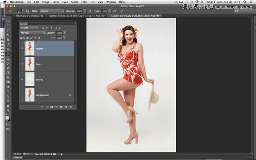Image resolution: width=256 pixels, height=160 pixels.
Task: Click the add layer style fx icon
Action: [47, 107]
